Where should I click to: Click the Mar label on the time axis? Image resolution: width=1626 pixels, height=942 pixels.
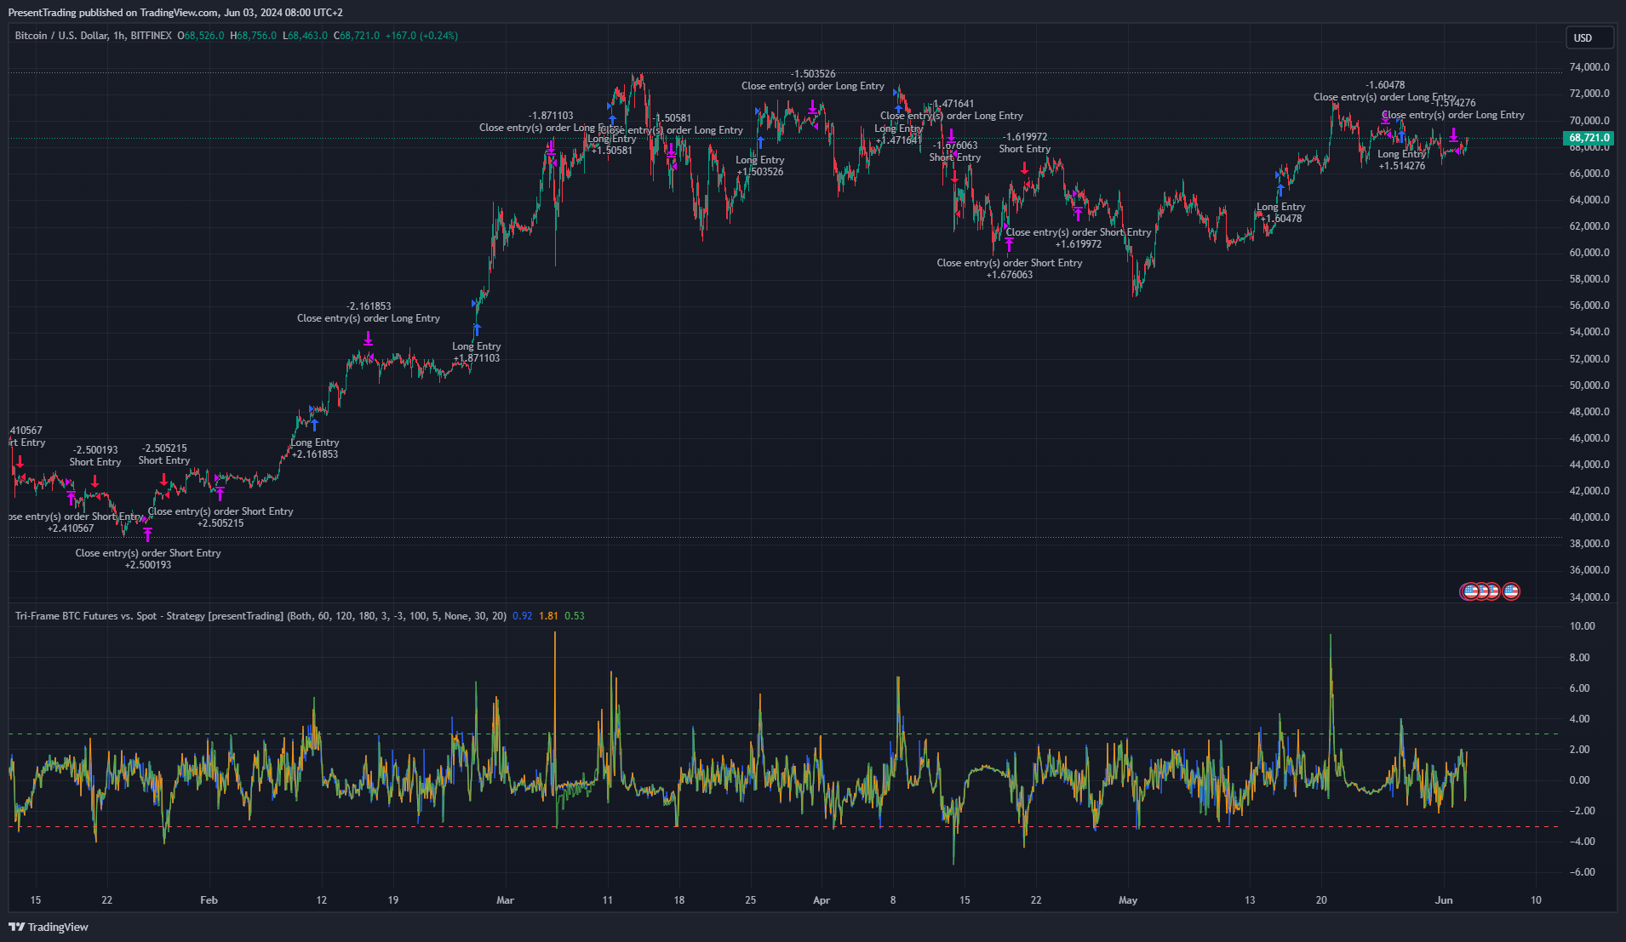[x=506, y=900]
